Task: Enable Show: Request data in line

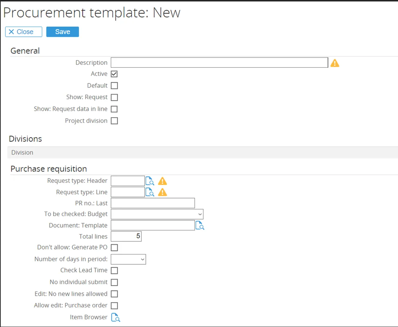Action: point(114,109)
